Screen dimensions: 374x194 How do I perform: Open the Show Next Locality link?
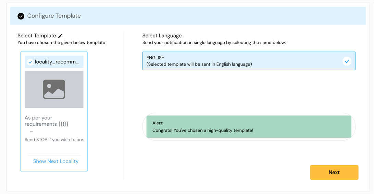pyautogui.click(x=56, y=161)
